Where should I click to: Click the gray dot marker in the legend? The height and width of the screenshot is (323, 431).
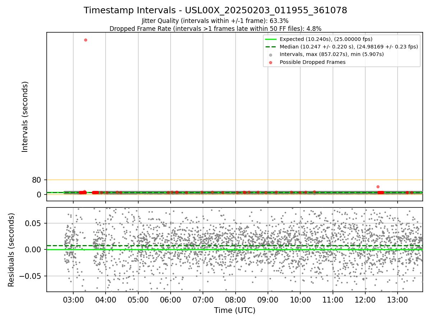coord(270,55)
